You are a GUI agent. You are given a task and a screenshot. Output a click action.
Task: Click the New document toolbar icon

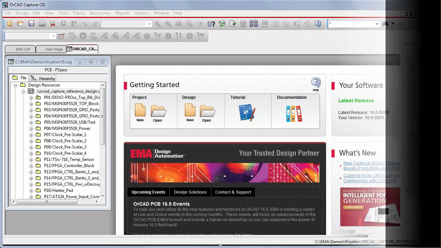point(10,23)
